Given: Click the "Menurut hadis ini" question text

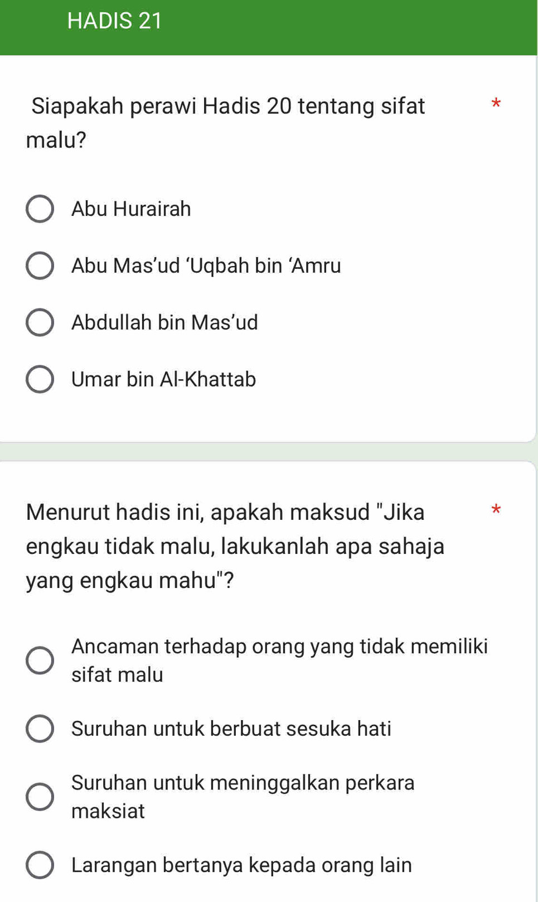Looking at the screenshot, I should 225,512.
